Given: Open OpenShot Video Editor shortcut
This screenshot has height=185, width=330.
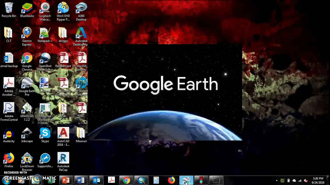Looking at the screenshot, I should click(x=45, y=62).
